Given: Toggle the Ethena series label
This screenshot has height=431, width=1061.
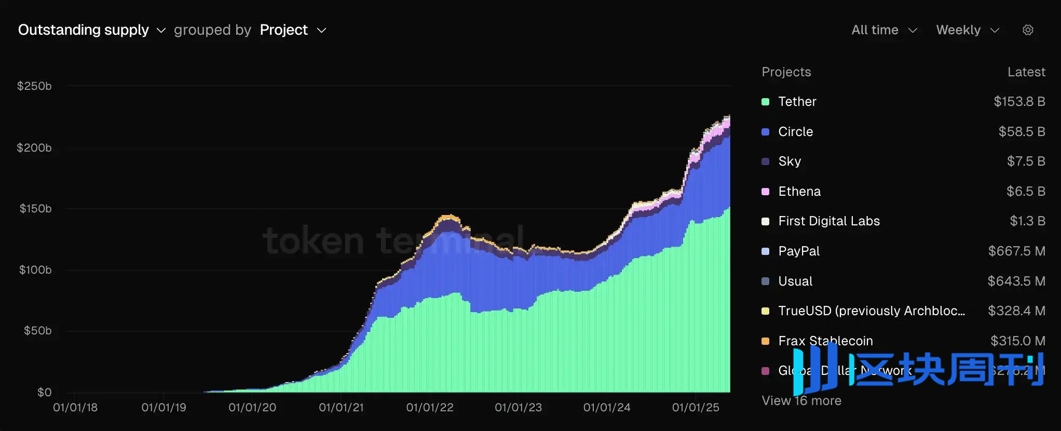Looking at the screenshot, I should [799, 192].
